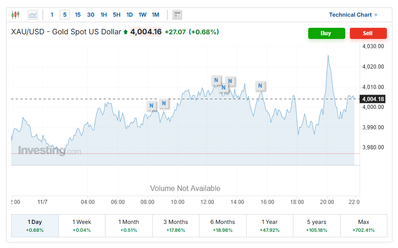398x248 pixels.
Task: Select the 15-minute interval
Action: [78, 15]
